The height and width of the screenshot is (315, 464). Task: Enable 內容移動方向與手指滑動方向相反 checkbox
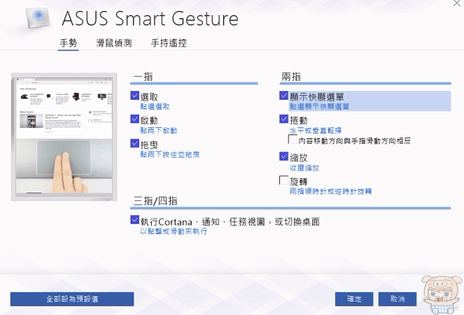click(x=293, y=139)
